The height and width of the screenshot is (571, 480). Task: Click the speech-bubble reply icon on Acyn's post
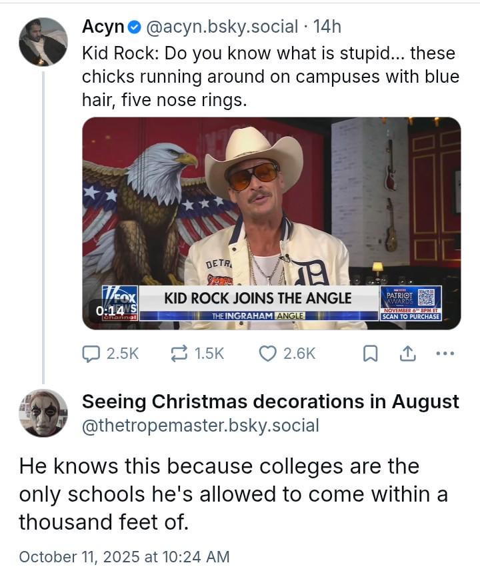[91, 354]
